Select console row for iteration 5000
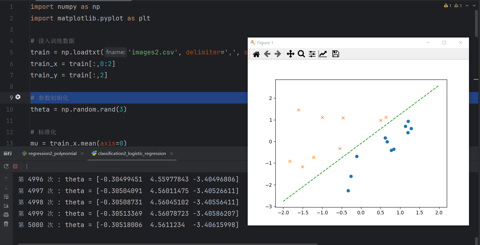Screen dimensions: 480x245 128,225
